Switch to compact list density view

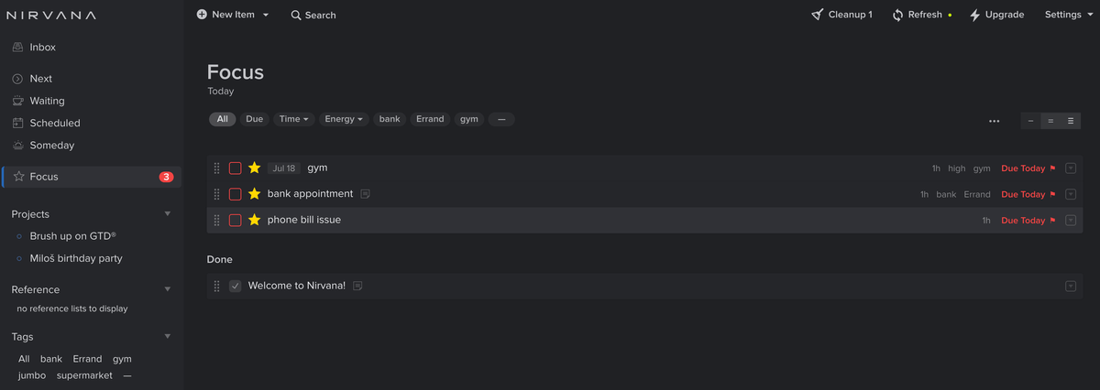pos(1031,121)
